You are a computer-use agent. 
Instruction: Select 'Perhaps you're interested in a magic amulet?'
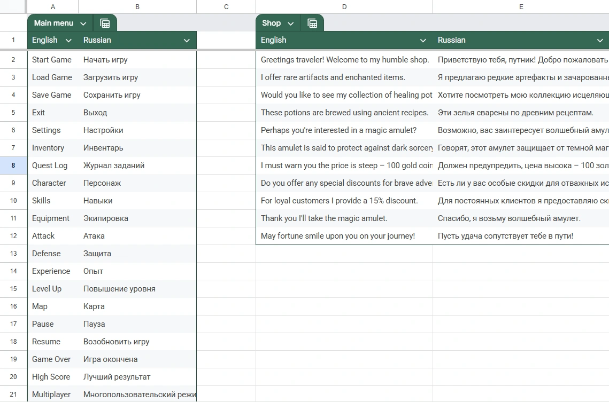[344, 130]
